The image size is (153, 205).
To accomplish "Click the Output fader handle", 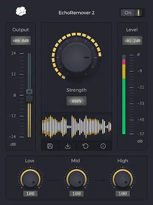I will pyautogui.click(x=29, y=95).
